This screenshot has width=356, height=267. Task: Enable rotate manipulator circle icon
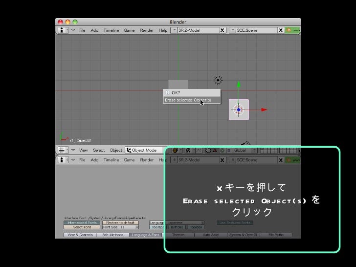coord(222,150)
